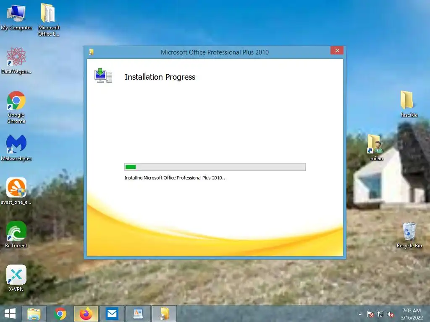Image resolution: width=430 pixels, height=322 pixels.
Task: Select the avast_one_e... installer icon
Action: point(16,191)
